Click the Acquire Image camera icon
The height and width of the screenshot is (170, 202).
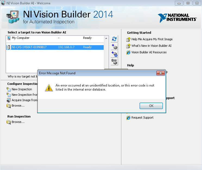click(x=8, y=100)
